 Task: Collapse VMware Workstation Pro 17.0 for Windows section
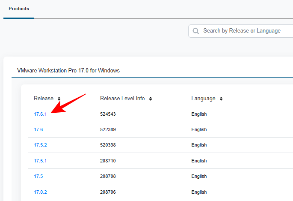click(x=68, y=70)
